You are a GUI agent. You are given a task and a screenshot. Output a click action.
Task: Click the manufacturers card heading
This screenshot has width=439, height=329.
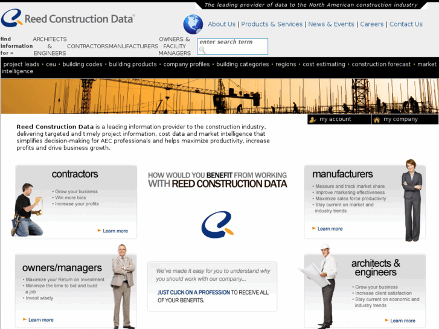pyautogui.click(x=342, y=174)
